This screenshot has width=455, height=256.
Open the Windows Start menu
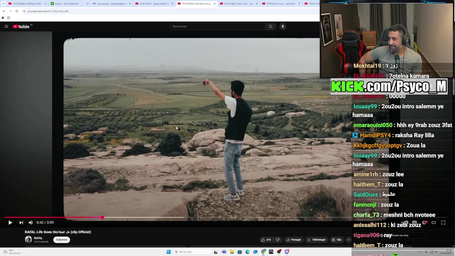click(x=168, y=252)
